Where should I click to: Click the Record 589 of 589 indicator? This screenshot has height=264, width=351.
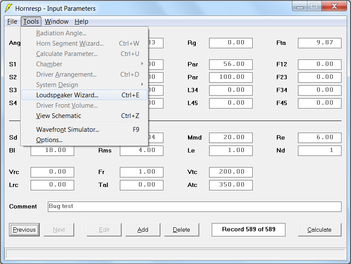click(248, 230)
